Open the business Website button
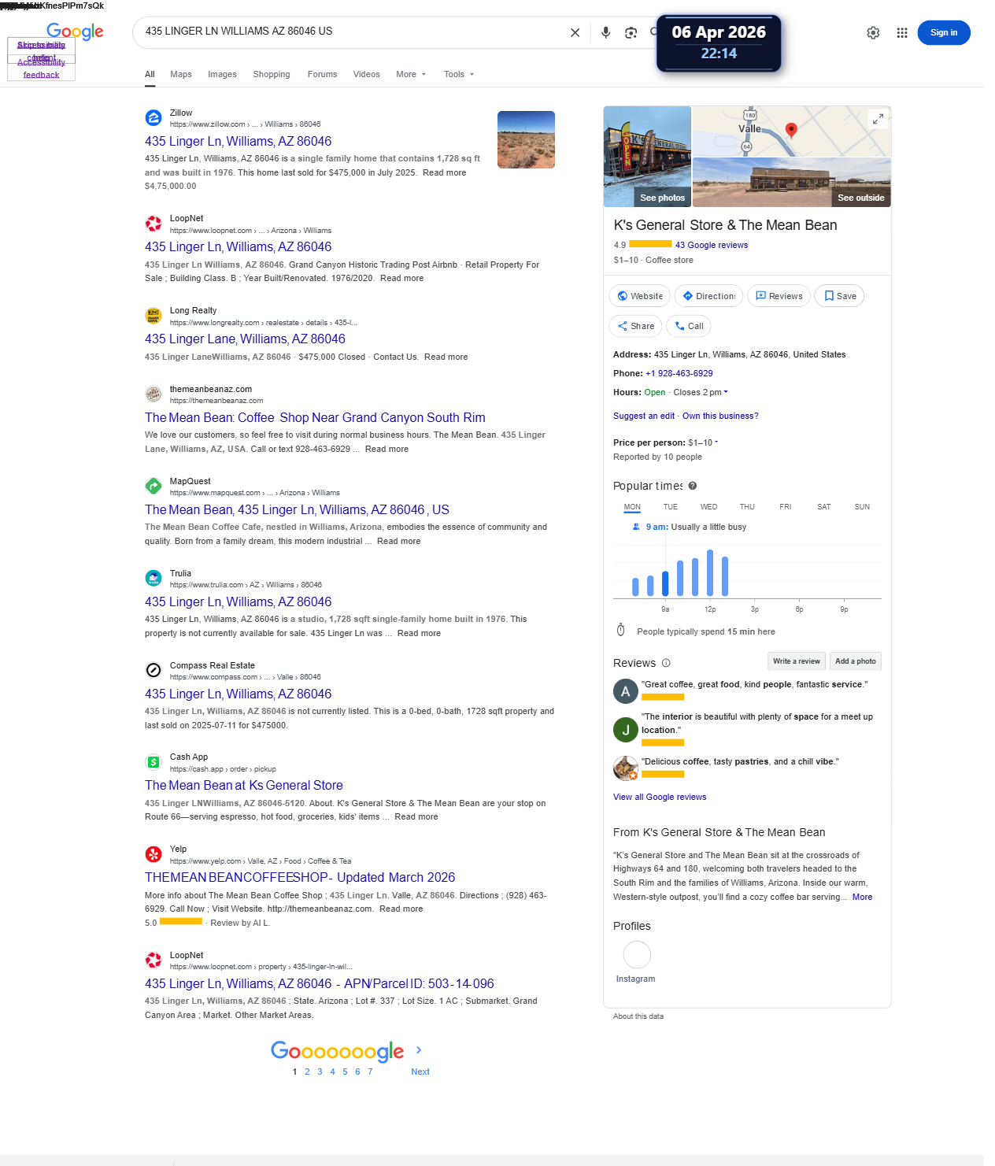The image size is (995, 1166). pyautogui.click(x=640, y=296)
